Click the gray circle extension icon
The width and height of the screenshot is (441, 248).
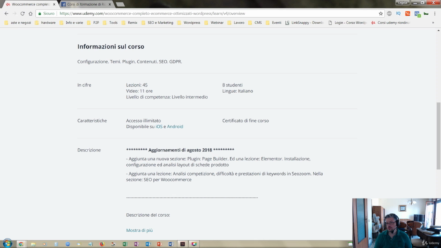click(x=389, y=14)
